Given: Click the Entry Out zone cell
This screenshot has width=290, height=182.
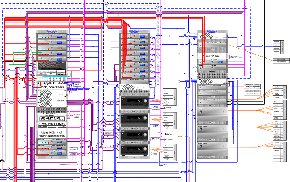Looking at the screenshot, I should [x=277, y=150].
